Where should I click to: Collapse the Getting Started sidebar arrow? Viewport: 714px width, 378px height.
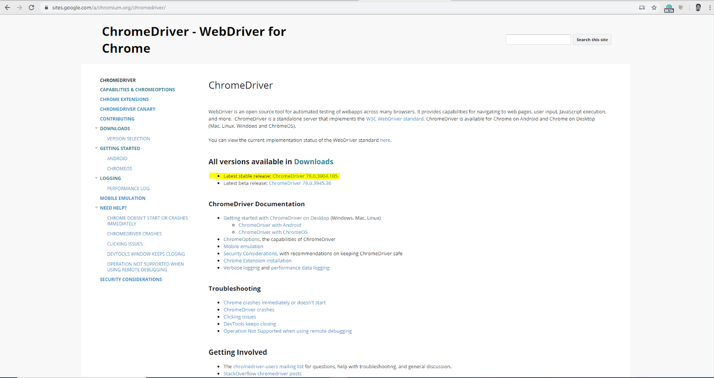point(96,148)
